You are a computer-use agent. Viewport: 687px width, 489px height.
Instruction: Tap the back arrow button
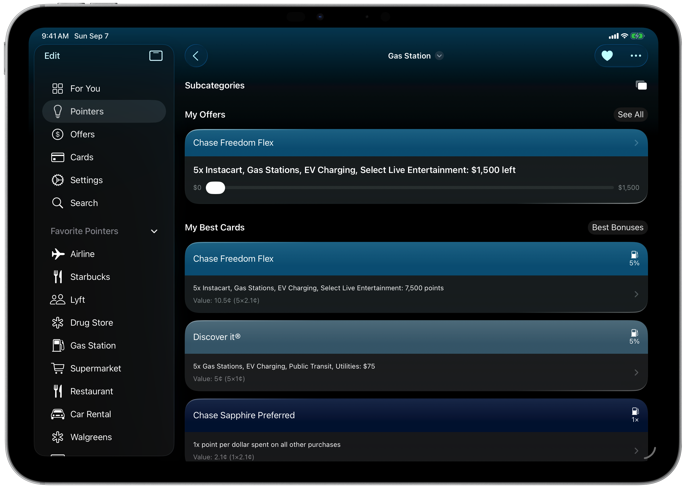click(196, 56)
